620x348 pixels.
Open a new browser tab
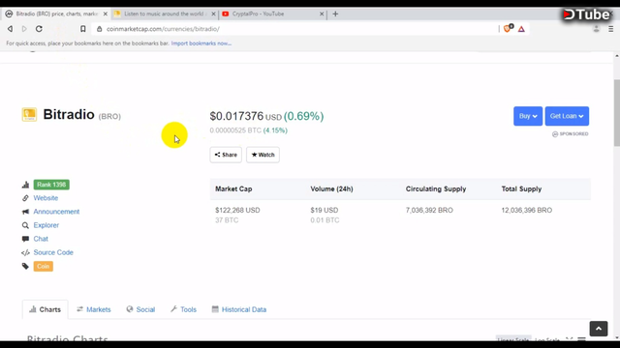[335, 14]
